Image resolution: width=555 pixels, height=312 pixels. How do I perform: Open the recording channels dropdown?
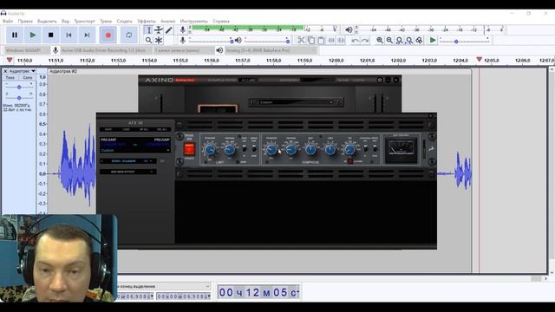point(183,50)
